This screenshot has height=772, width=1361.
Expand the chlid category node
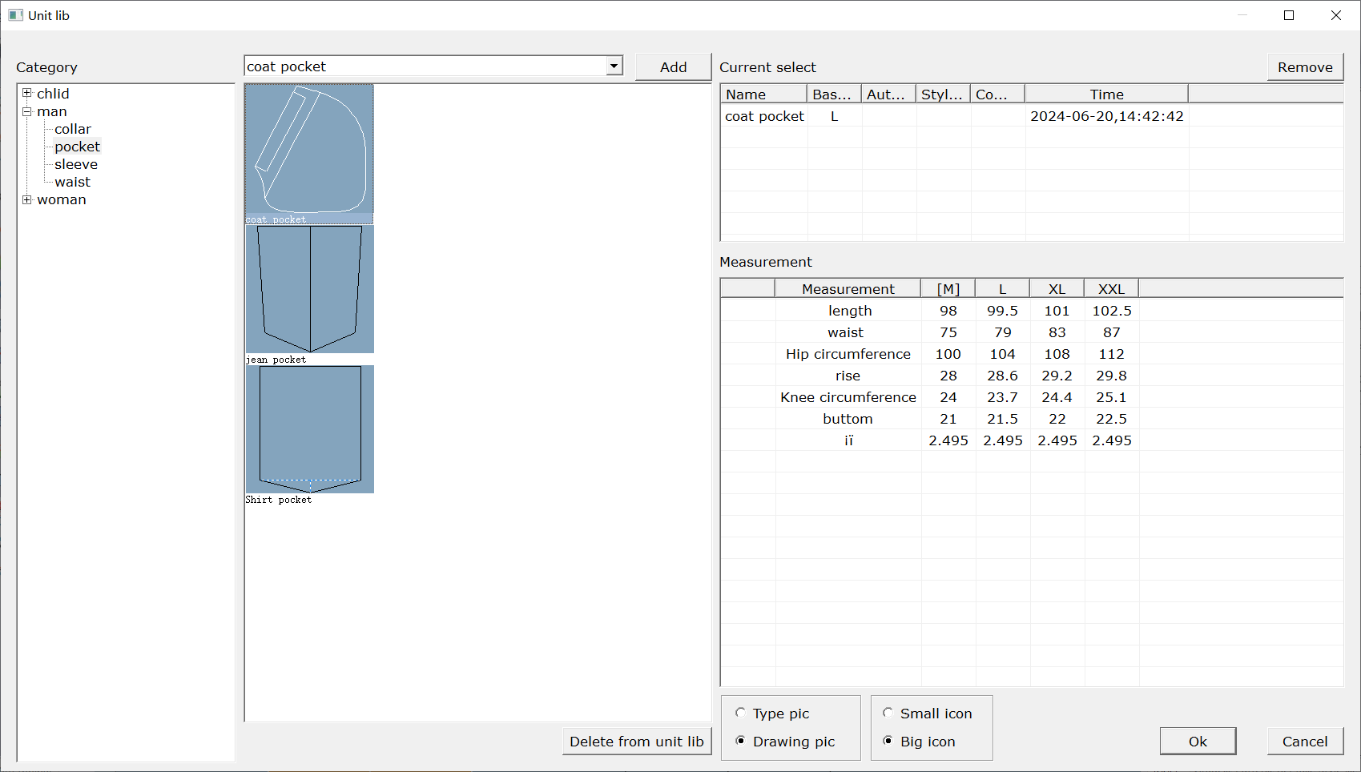tap(27, 94)
